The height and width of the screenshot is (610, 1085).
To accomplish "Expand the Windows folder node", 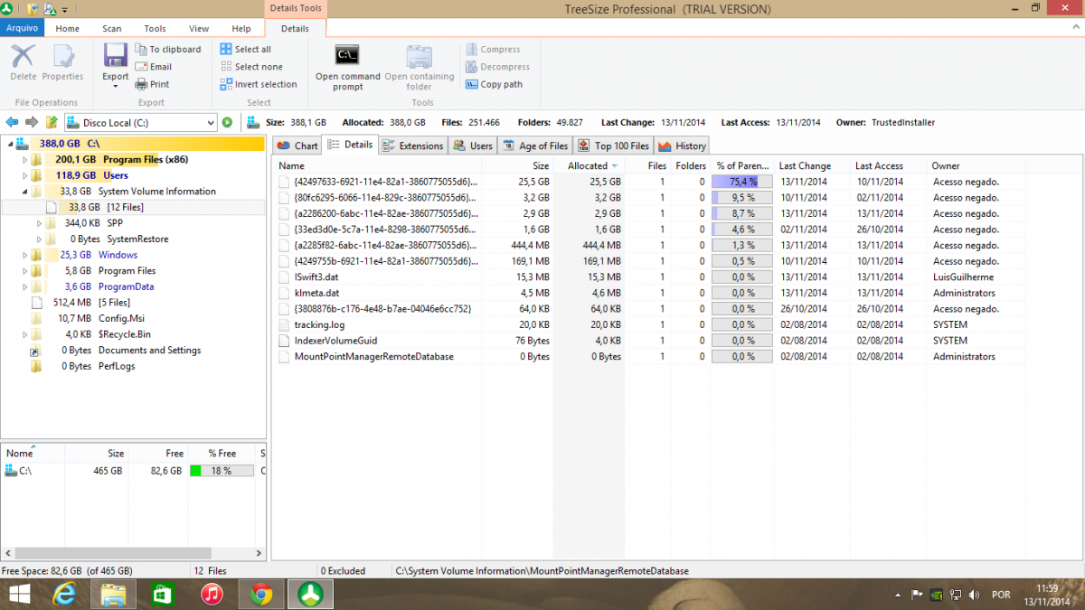I will pos(25,255).
